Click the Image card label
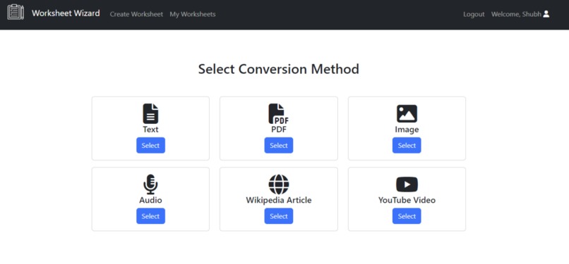 tap(407, 130)
